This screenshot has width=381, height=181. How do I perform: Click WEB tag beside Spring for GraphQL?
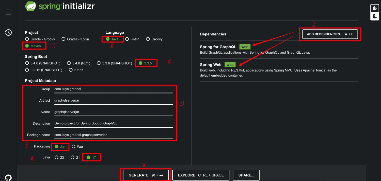[245, 47]
